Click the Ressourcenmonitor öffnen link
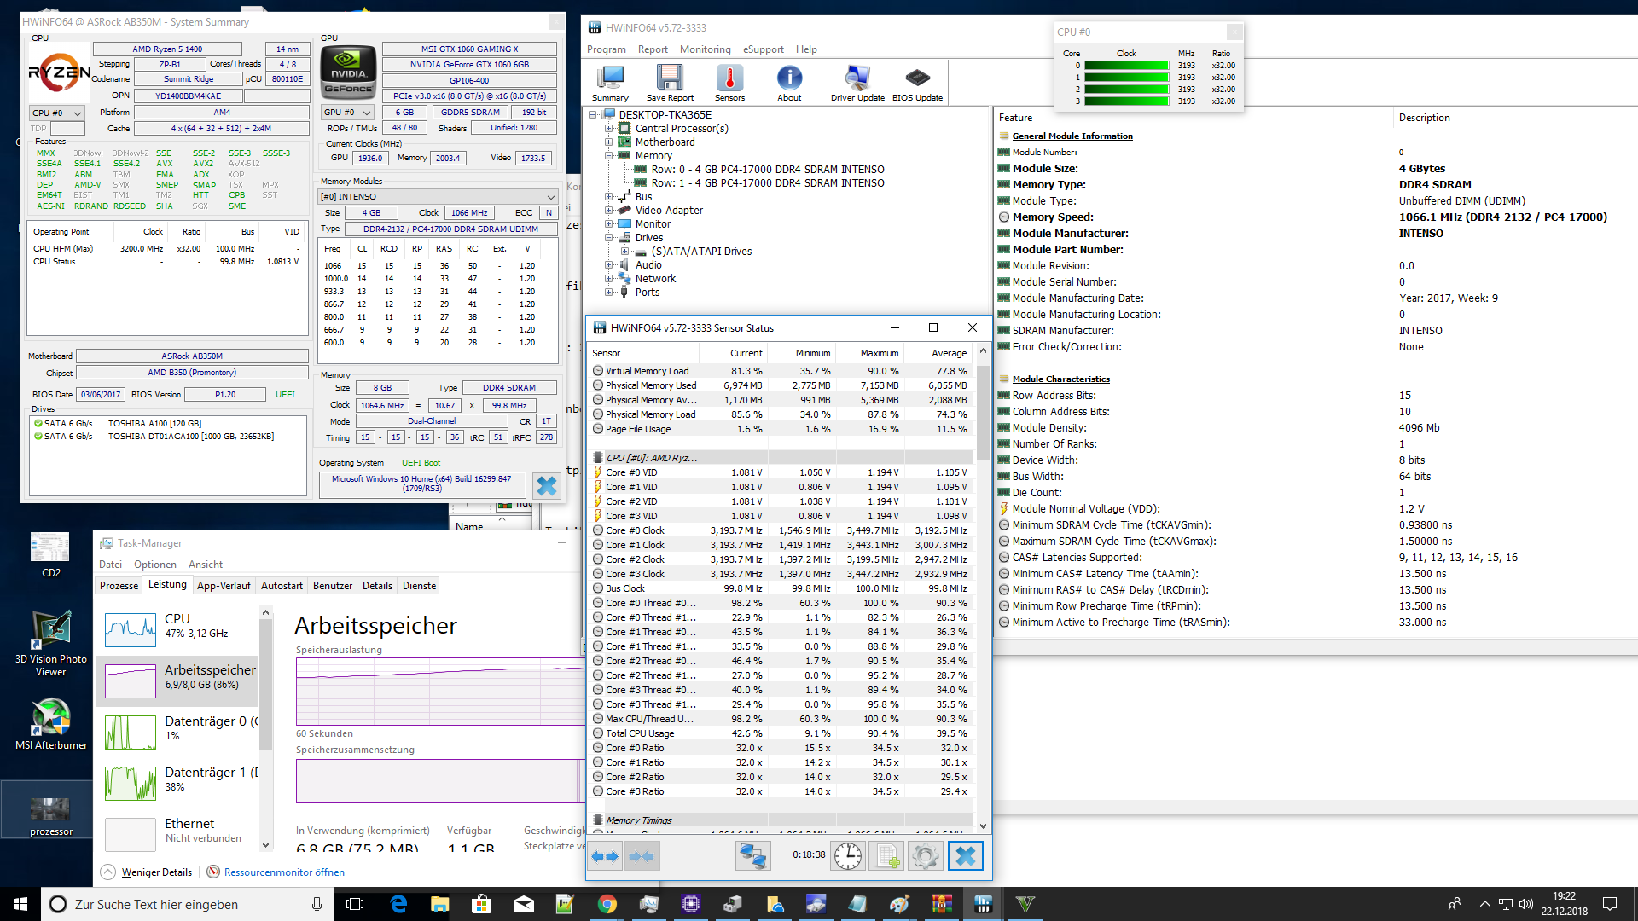Viewport: 1638px width, 921px height. click(283, 872)
